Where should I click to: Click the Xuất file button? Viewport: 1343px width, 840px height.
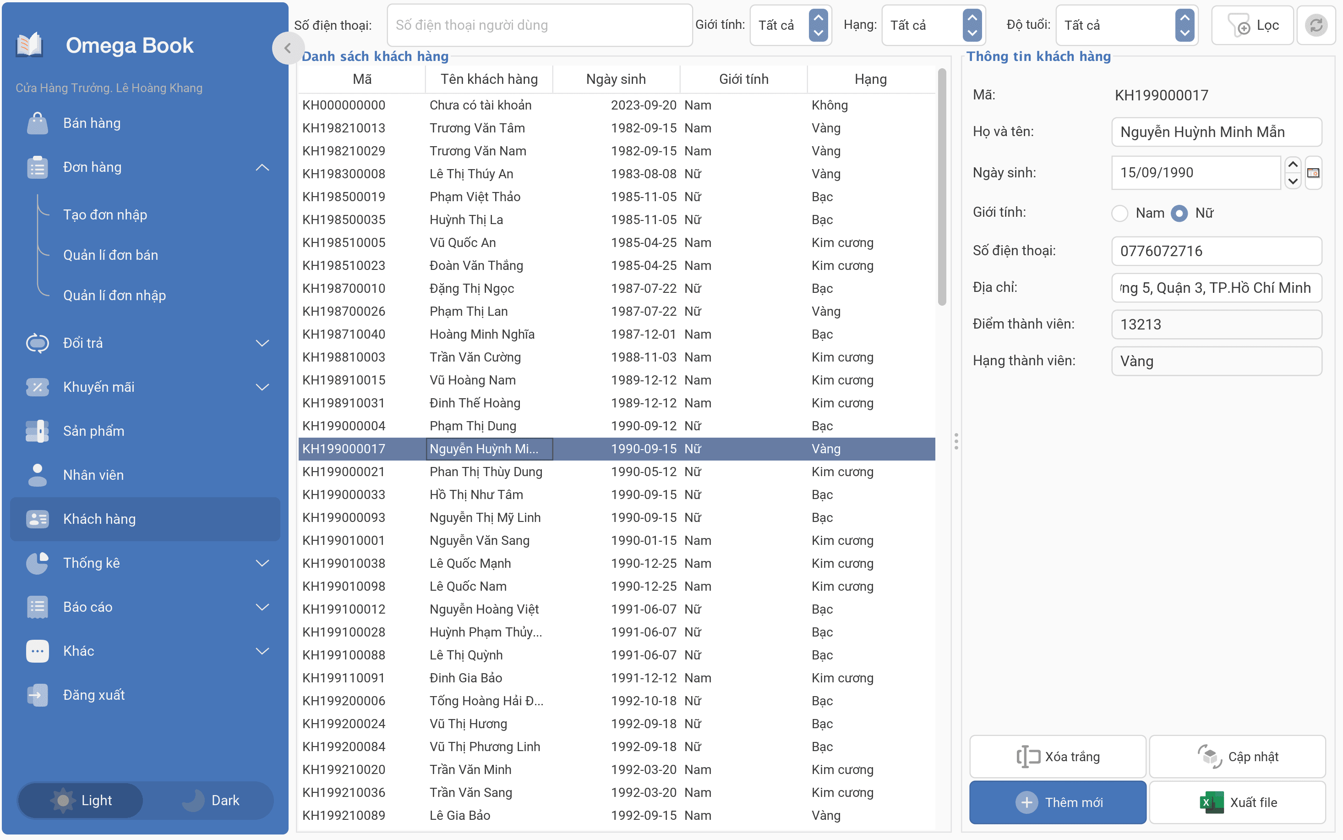click(x=1237, y=802)
